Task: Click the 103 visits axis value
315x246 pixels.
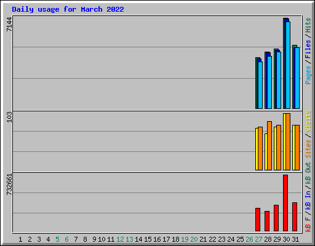Action: [x=9, y=117]
